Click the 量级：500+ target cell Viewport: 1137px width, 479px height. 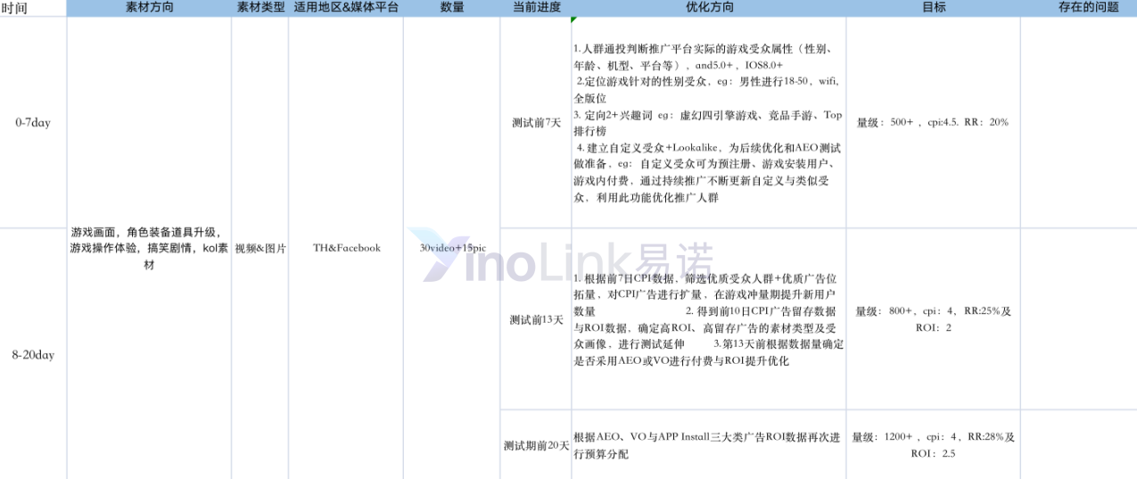pyautogui.click(x=933, y=122)
